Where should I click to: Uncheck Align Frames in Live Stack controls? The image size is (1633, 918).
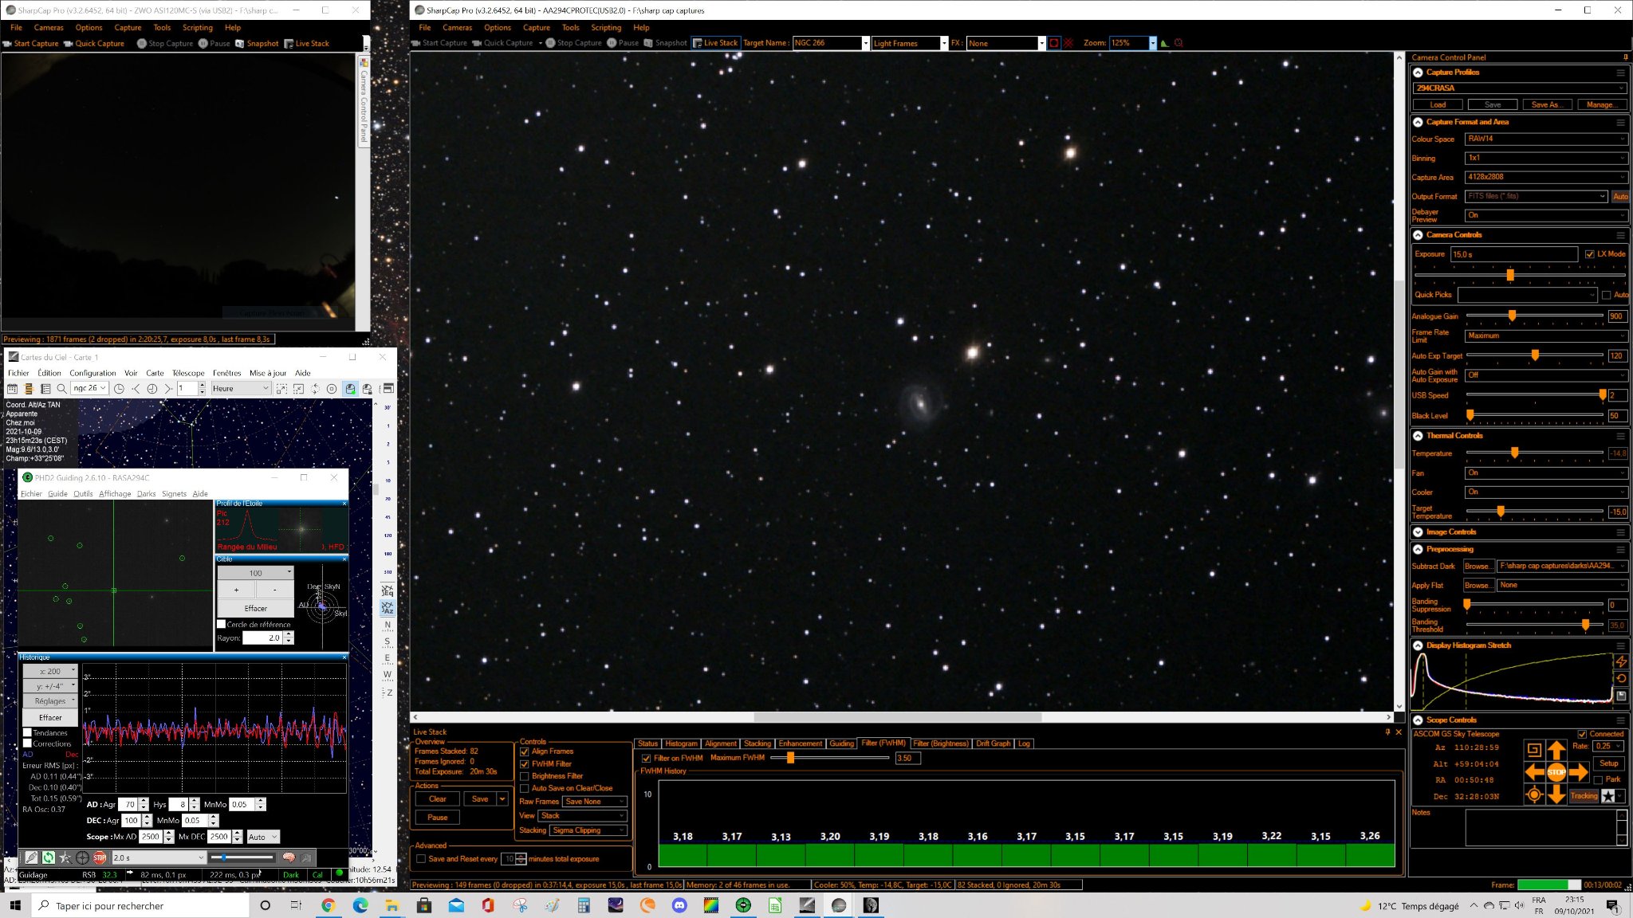(525, 751)
